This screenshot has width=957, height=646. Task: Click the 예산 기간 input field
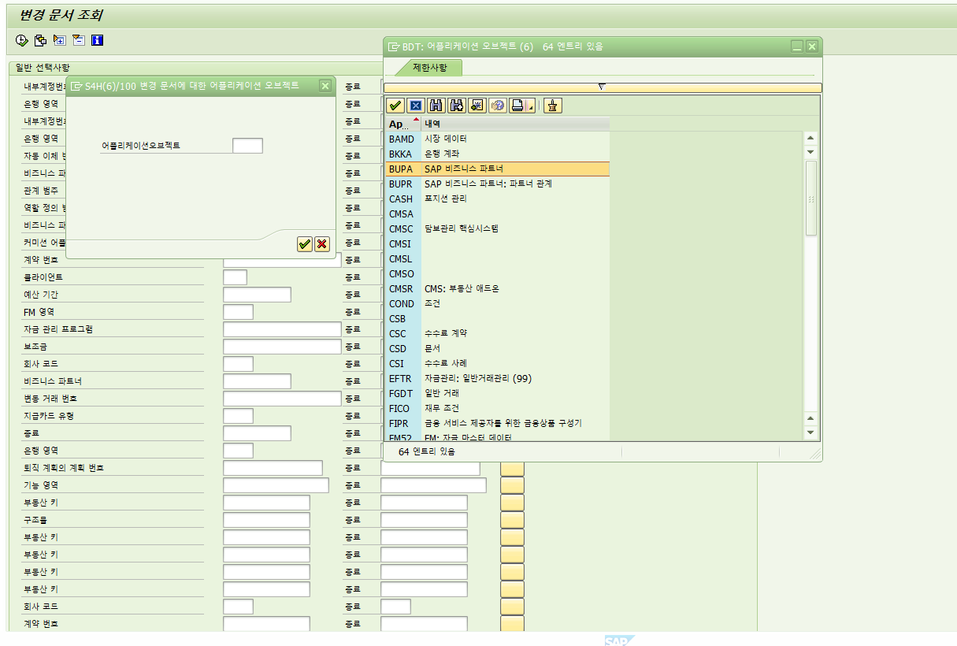(x=257, y=295)
